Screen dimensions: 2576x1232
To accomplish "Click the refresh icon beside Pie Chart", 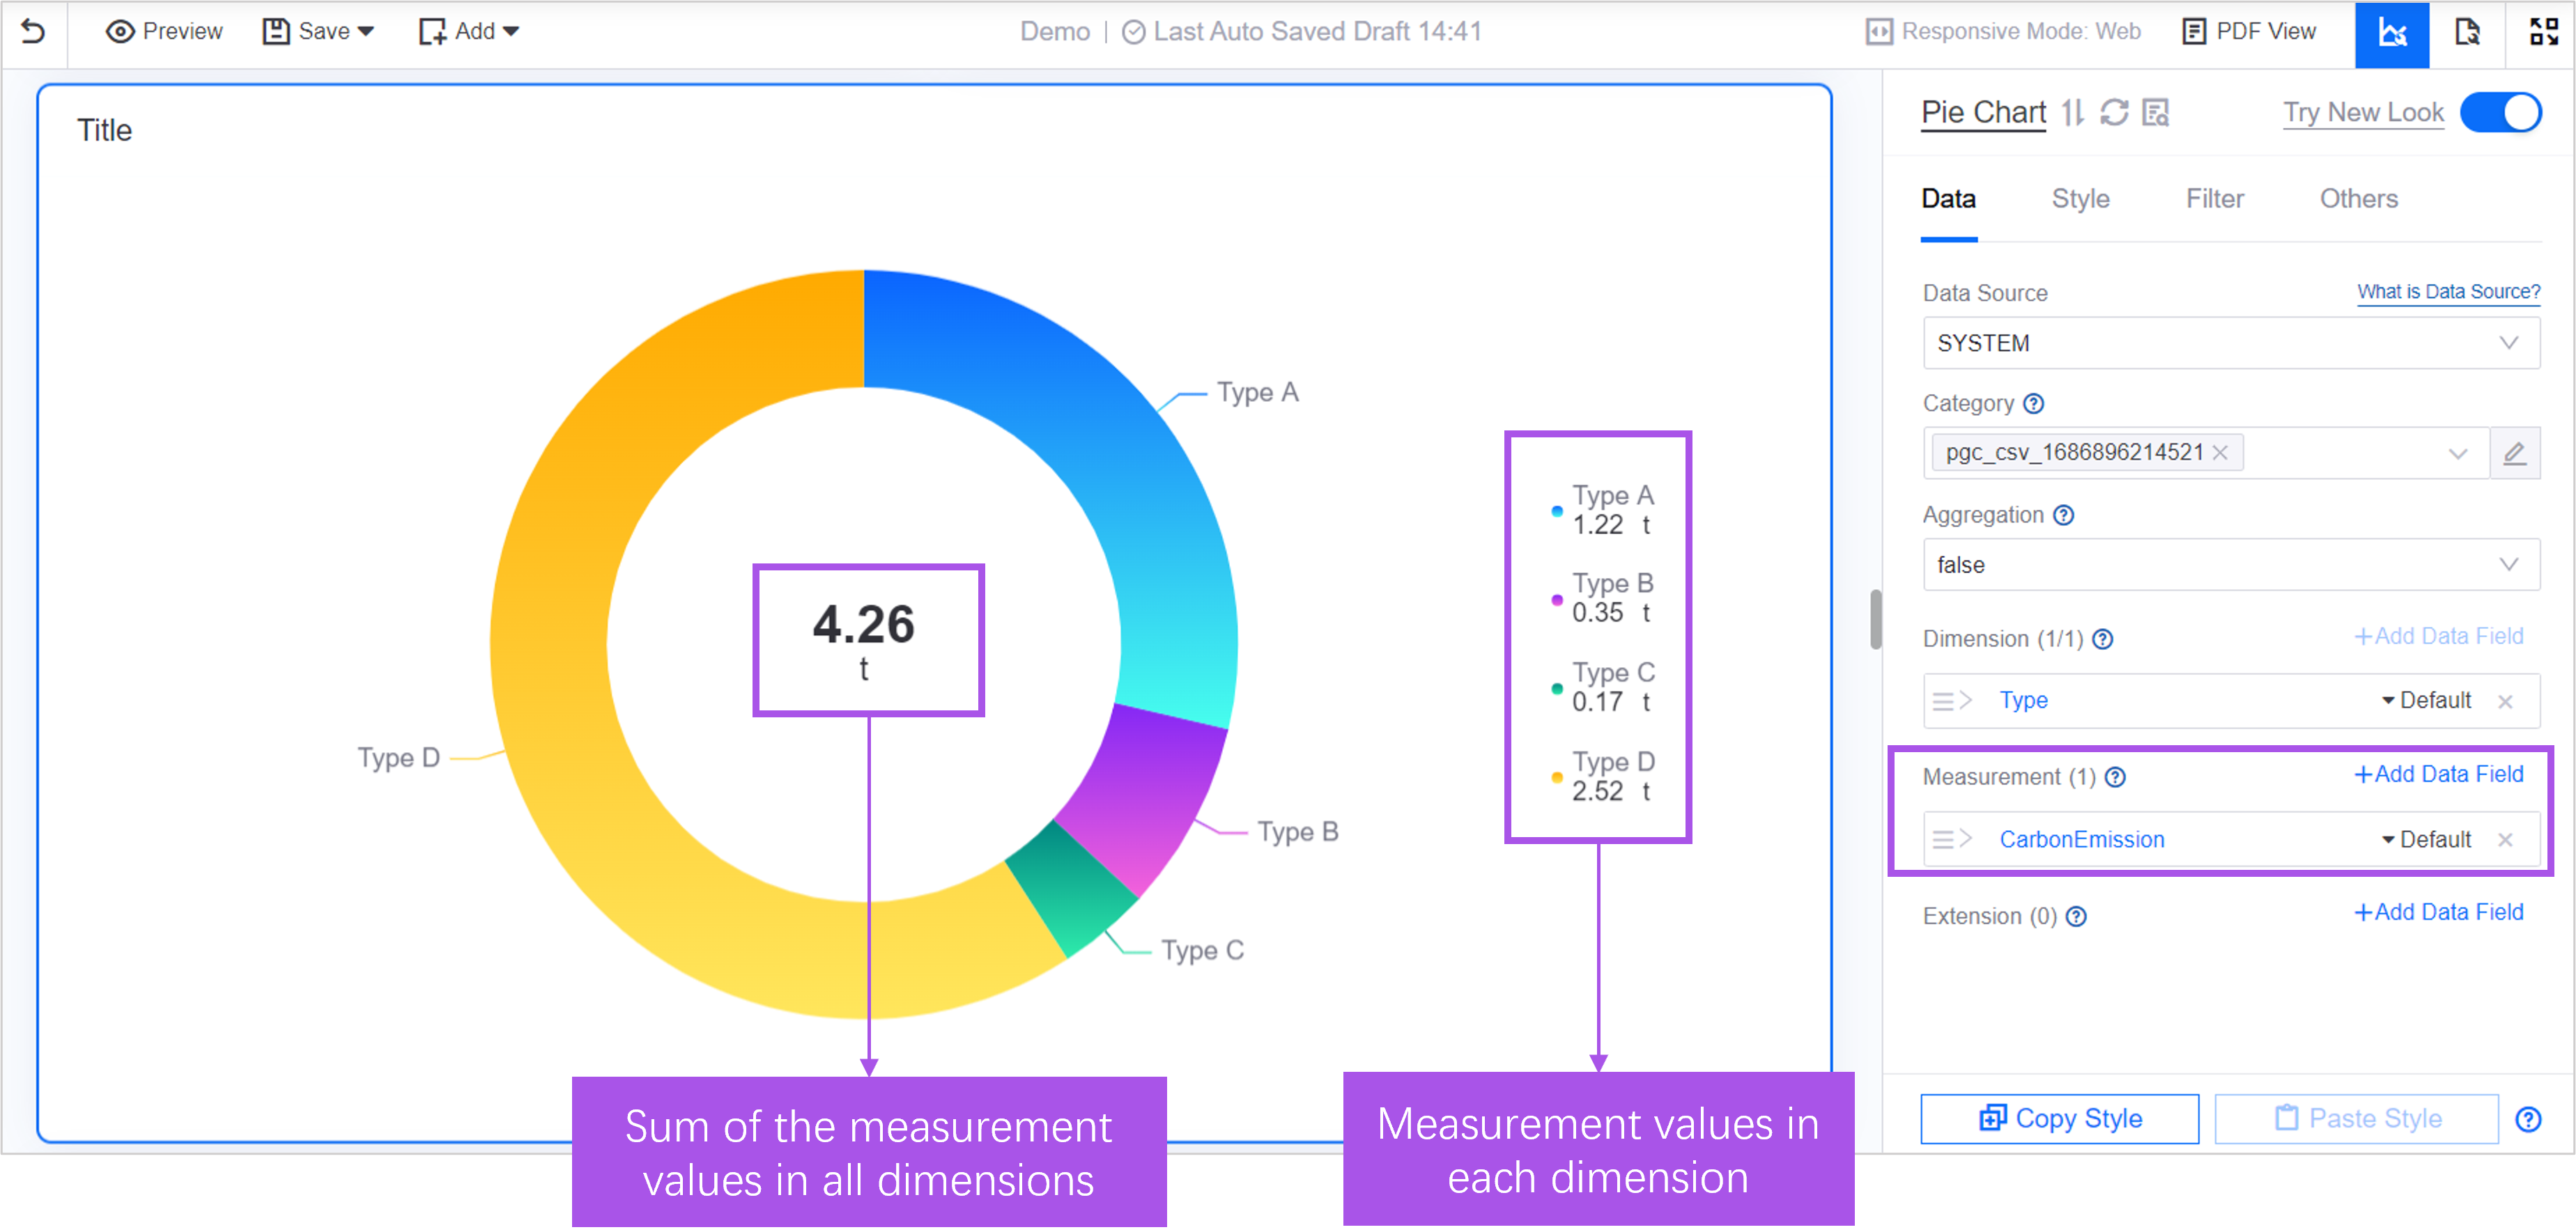I will tap(2114, 112).
